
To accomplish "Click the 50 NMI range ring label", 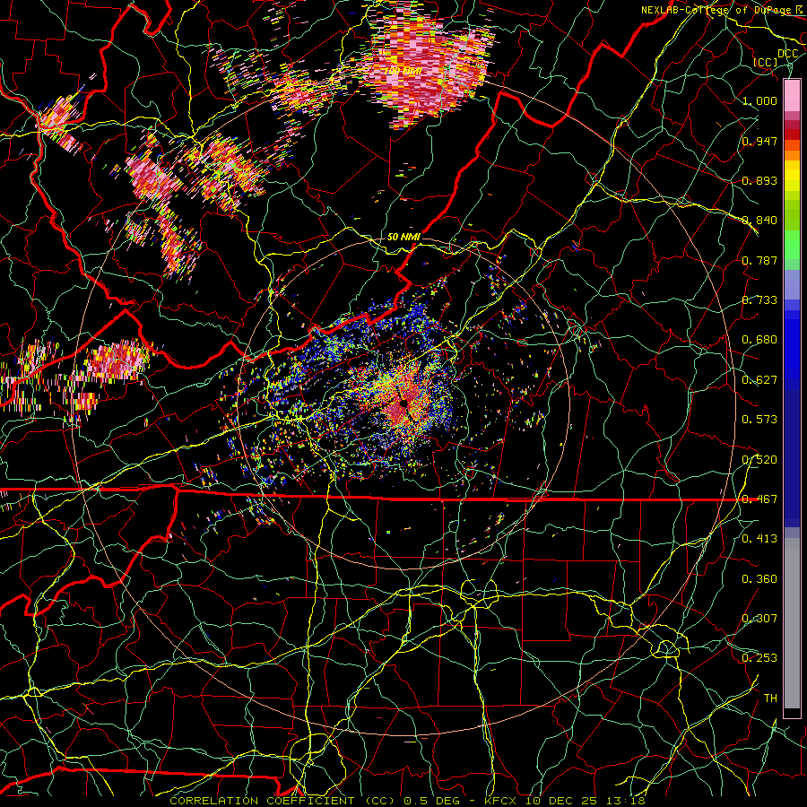I will (x=403, y=238).
